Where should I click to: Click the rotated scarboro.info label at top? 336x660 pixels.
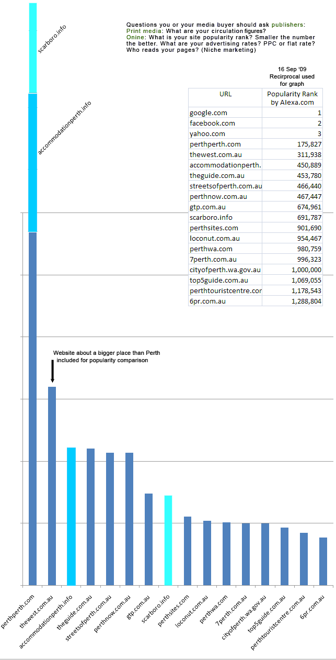pyautogui.click(x=52, y=38)
